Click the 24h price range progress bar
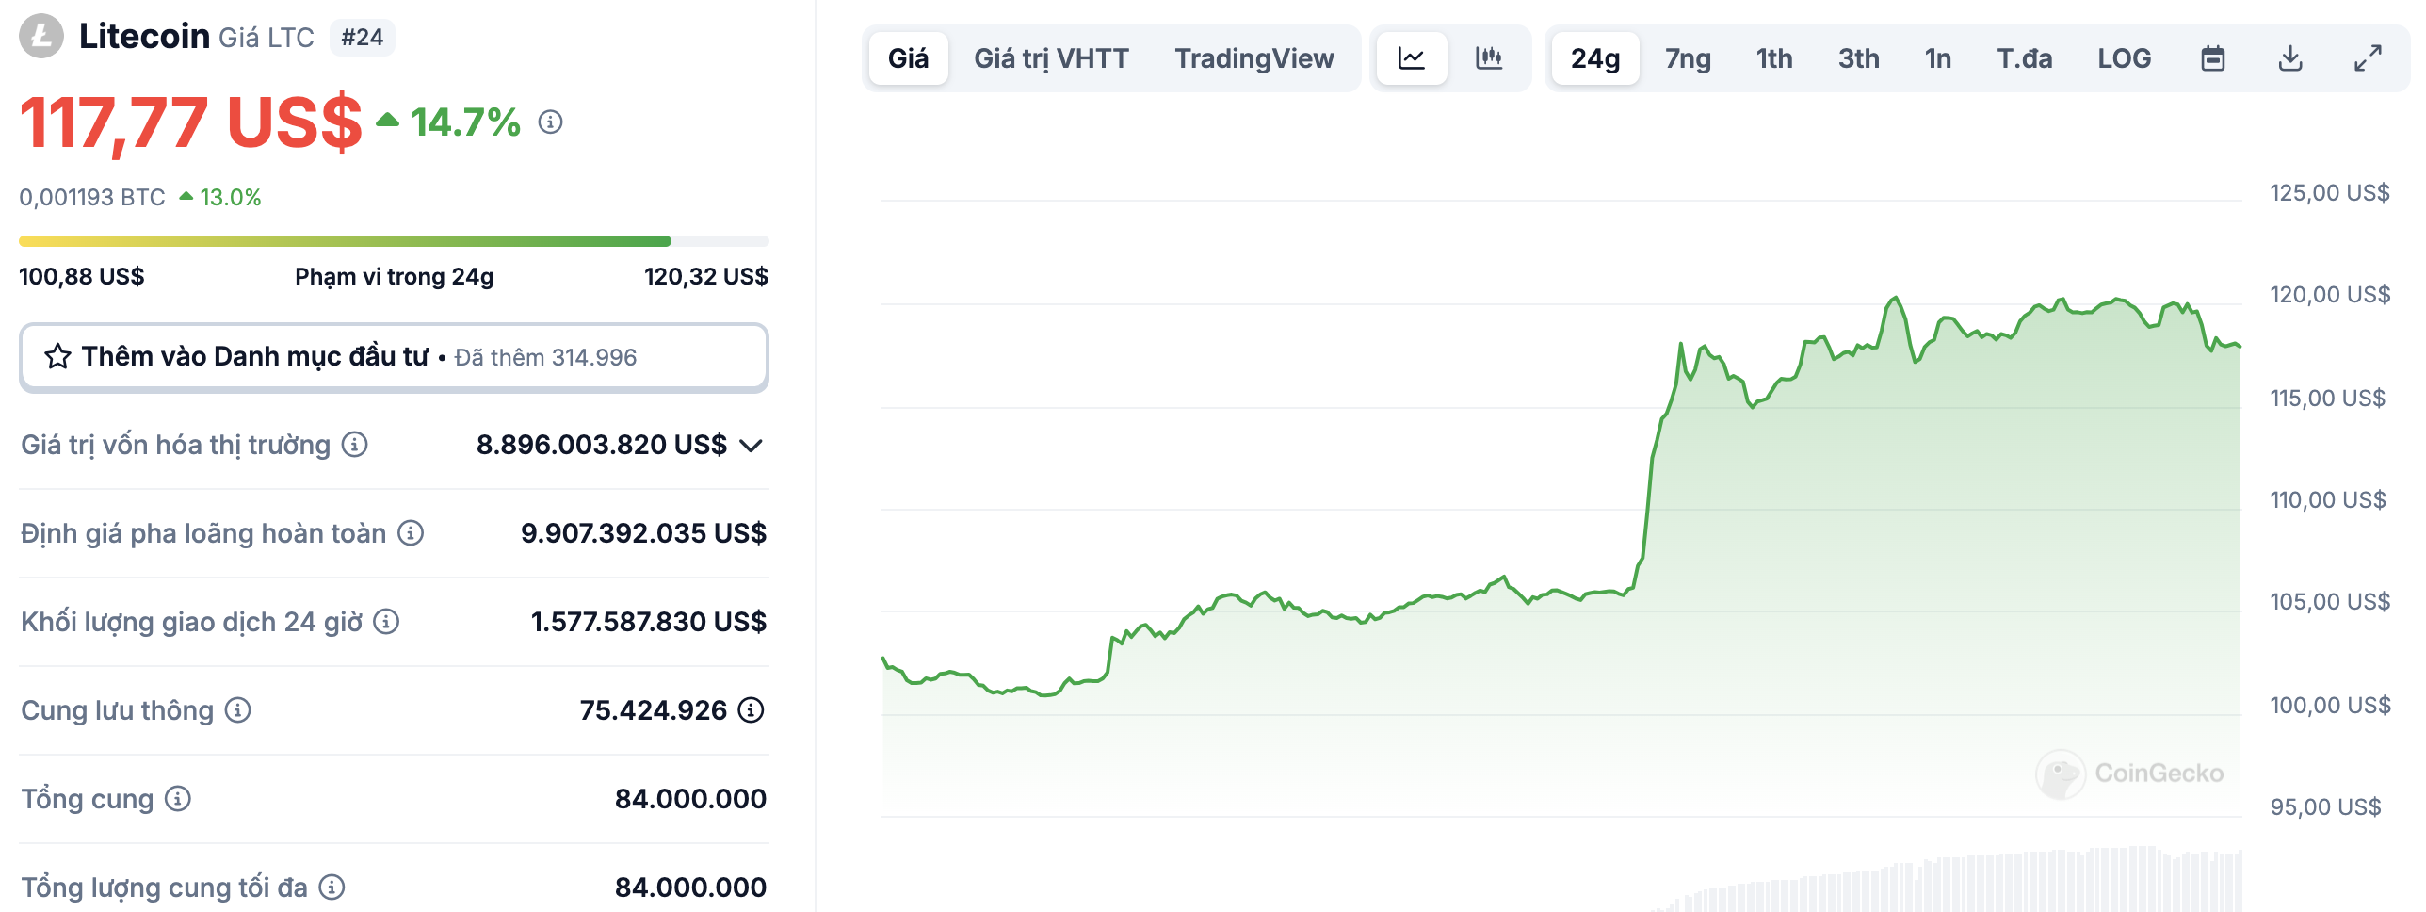The image size is (2426, 912). pos(394,241)
